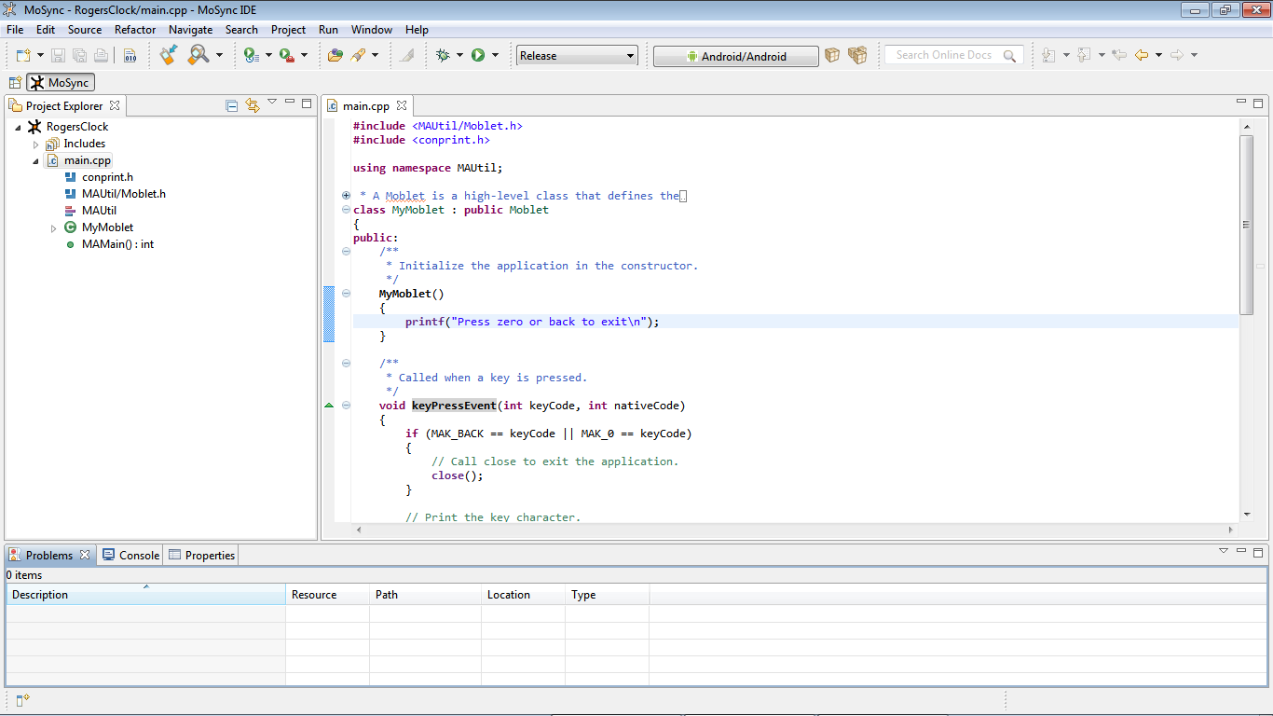Image resolution: width=1273 pixels, height=716 pixels.
Task: Click the Search Online Docs field
Action: (x=953, y=55)
